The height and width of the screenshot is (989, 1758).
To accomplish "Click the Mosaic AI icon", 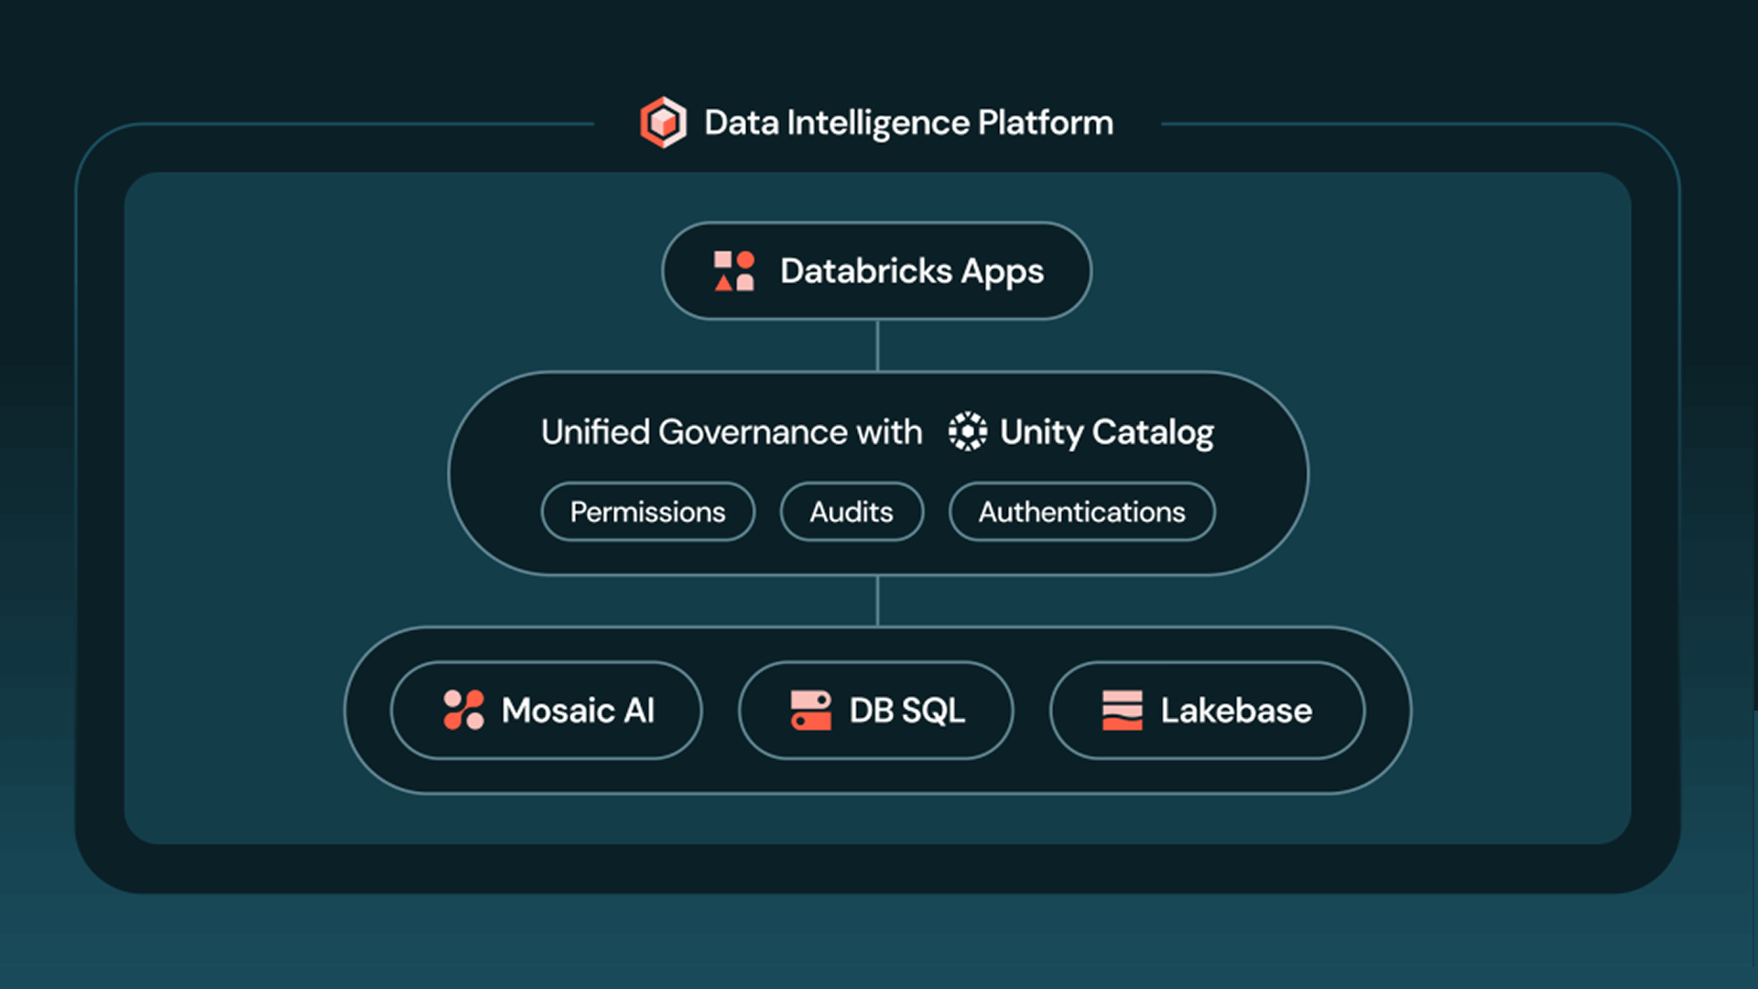I will 463,711.
